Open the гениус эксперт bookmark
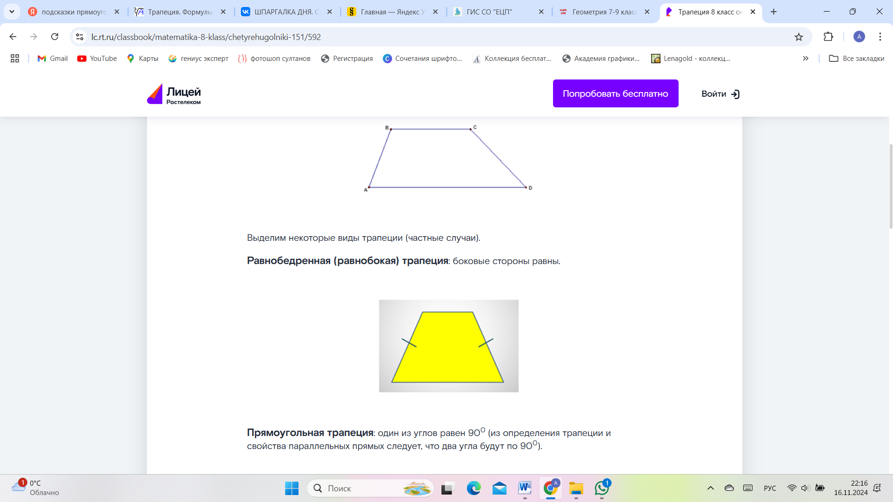This screenshot has height=502, width=893. click(x=199, y=59)
